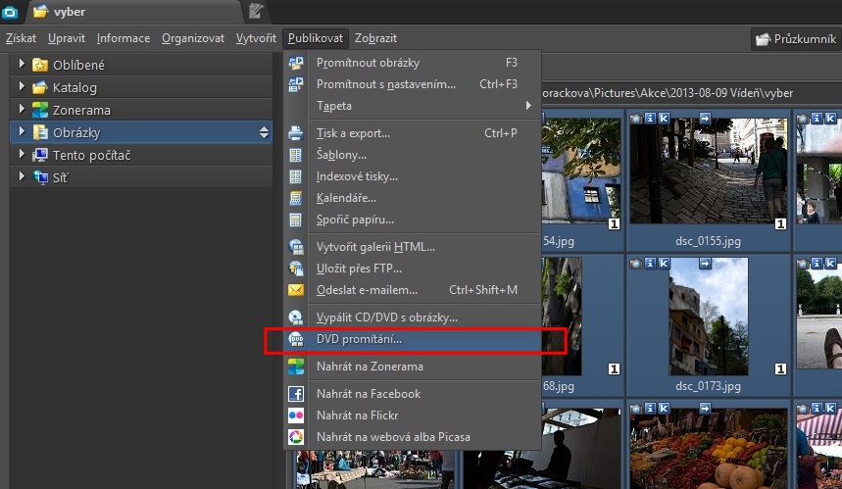Click the Tento počítač computer icon
The width and height of the screenshot is (842, 489).
[40, 155]
